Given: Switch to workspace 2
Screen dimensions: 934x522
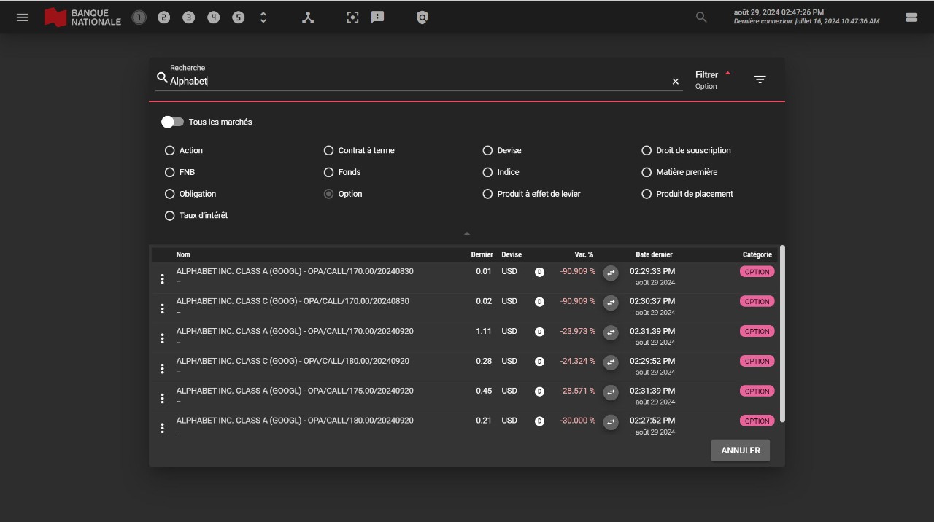Looking at the screenshot, I should 163,17.
